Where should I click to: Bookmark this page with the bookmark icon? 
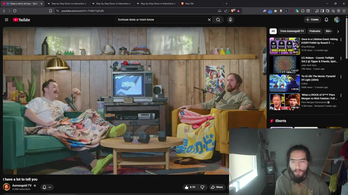click(x=50, y=11)
